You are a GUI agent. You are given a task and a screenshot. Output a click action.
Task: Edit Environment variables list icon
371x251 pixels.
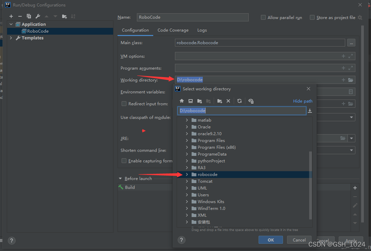pyautogui.click(x=351, y=92)
